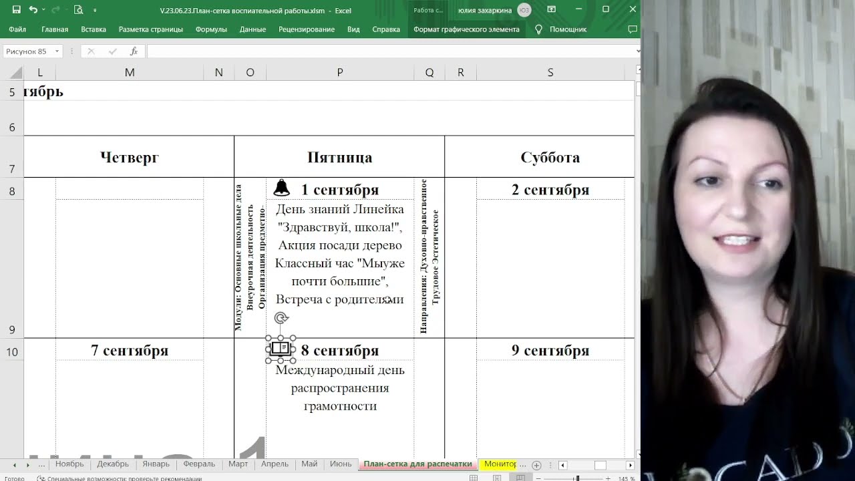Switch to the Январь sheet tab
The height and width of the screenshot is (481, 855).
point(156,464)
